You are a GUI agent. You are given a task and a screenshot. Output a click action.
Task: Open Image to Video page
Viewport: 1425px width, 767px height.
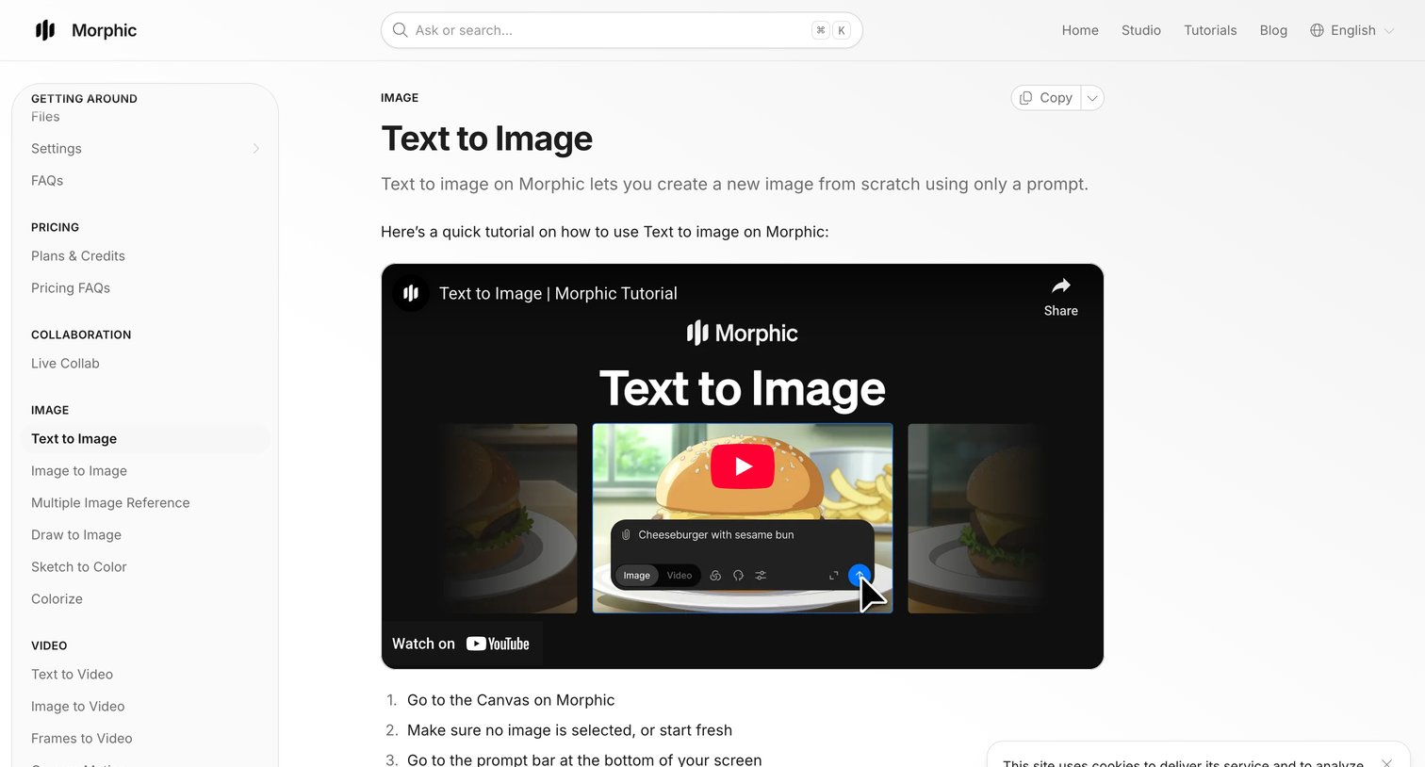click(78, 707)
